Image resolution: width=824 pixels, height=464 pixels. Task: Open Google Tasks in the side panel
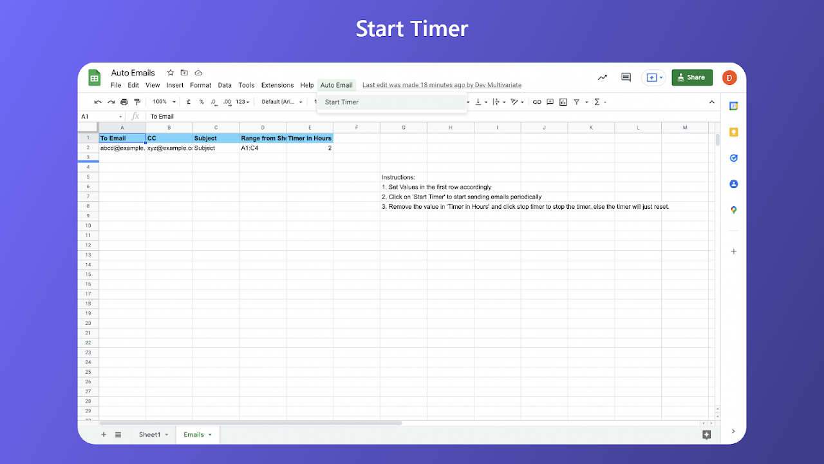pyautogui.click(x=733, y=158)
